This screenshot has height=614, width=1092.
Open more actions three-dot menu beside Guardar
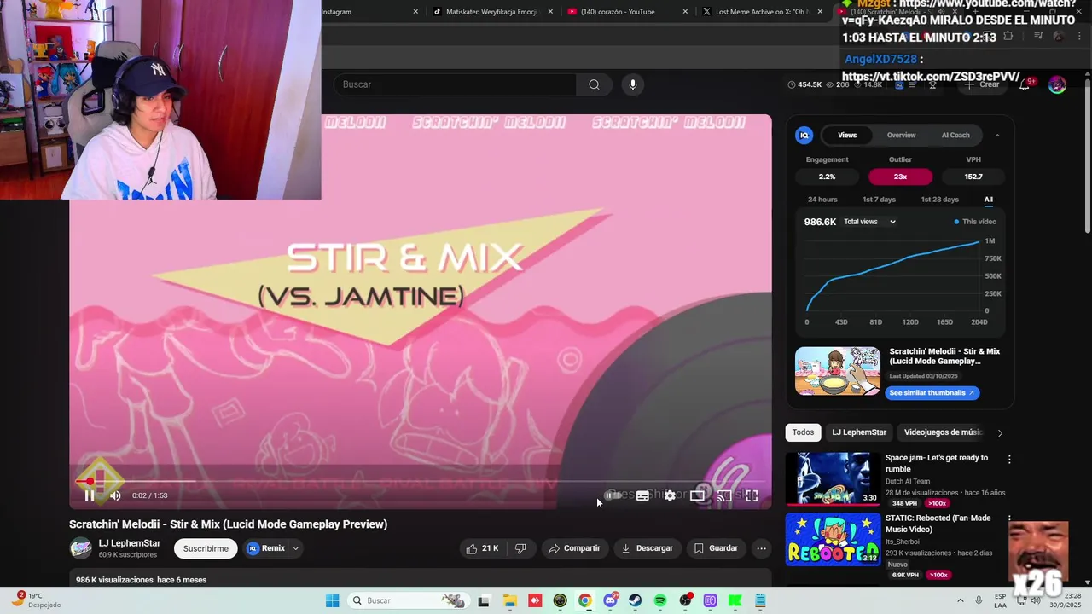pos(762,548)
